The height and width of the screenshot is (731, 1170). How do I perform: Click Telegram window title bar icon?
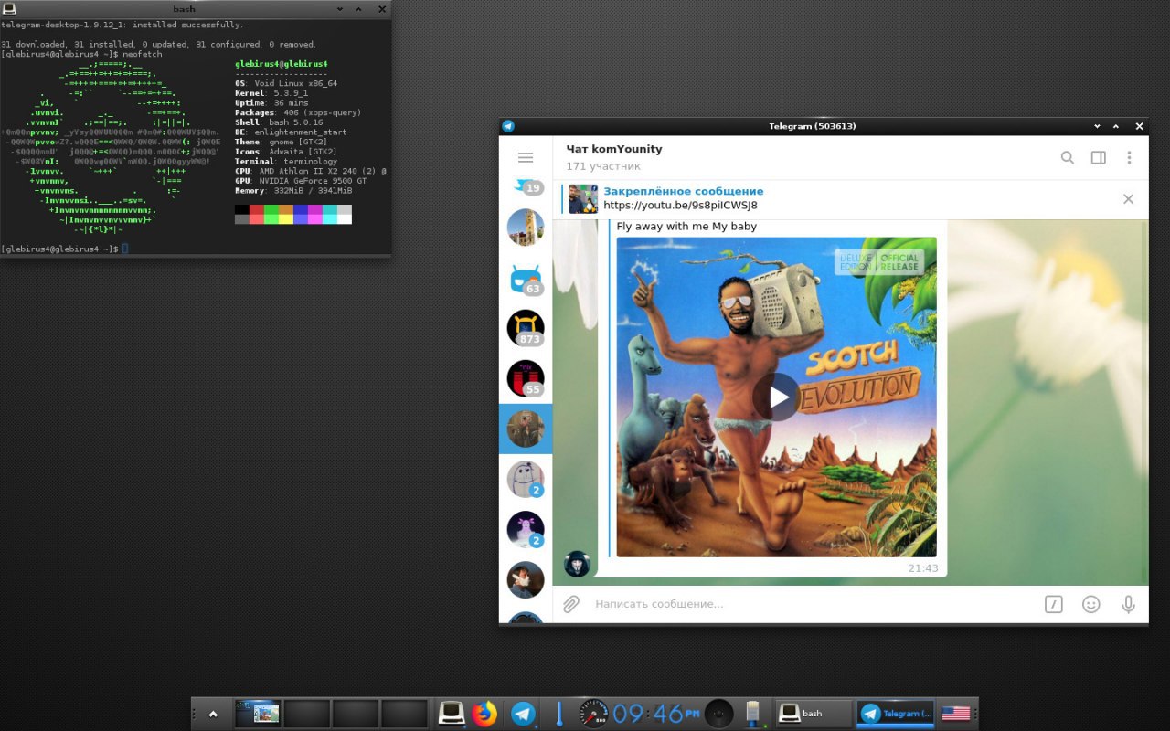click(x=508, y=126)
